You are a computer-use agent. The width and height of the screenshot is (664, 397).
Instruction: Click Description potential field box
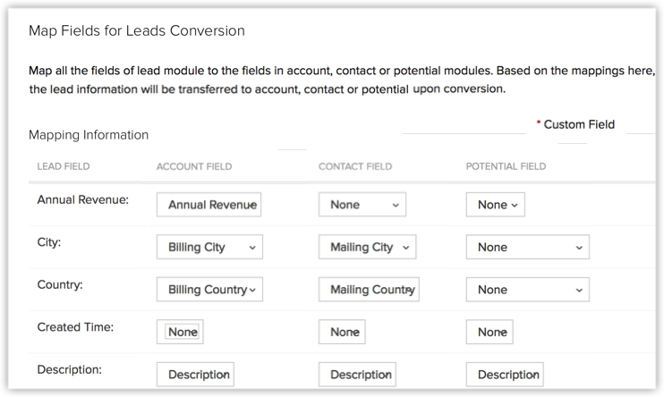[505, 375]
